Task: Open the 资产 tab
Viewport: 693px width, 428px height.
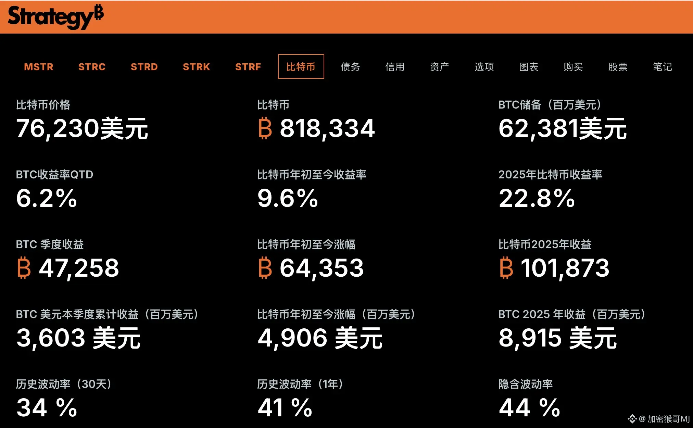Action: tap(439, 67)
